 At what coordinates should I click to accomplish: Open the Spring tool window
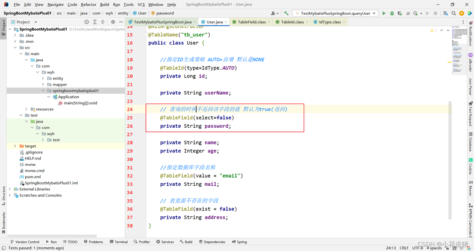click(x=239, y=242)
